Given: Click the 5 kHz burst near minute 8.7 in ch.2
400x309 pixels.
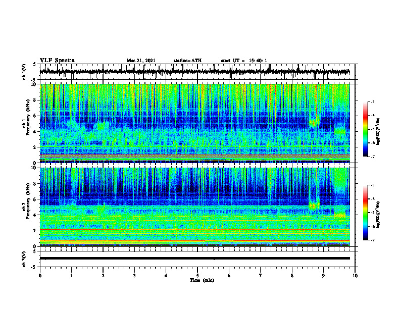Looking at the screenshot, I should [314, 205].
